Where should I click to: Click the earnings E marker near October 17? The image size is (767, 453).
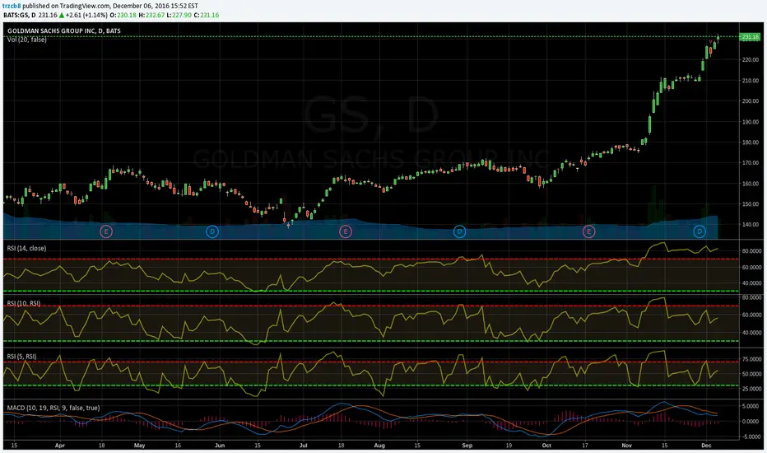click(589, 231)
